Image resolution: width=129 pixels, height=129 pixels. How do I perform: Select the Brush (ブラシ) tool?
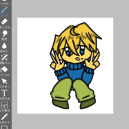[4, 11]
